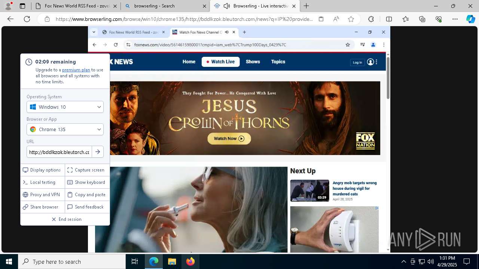Open Fox News more options dots
The image size is (479, 269).
coord(376,62)
